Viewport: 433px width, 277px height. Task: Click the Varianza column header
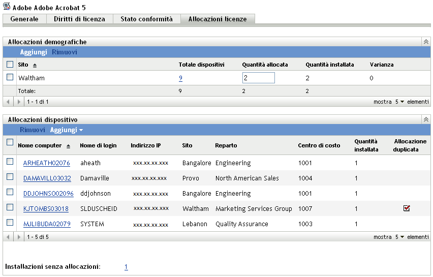382,65
